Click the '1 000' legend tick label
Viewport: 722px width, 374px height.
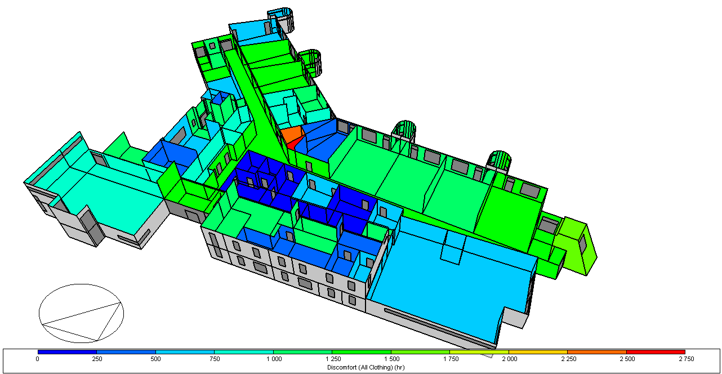(273, 359)
